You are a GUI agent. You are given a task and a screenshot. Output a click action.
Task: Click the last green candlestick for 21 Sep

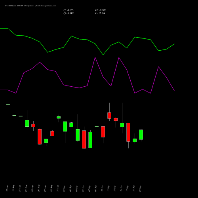click(x=141, y=135)
